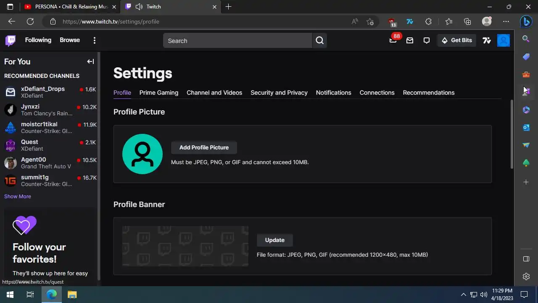Click Show More recommended channels
538x303 pixels.
tap(18, 197)
